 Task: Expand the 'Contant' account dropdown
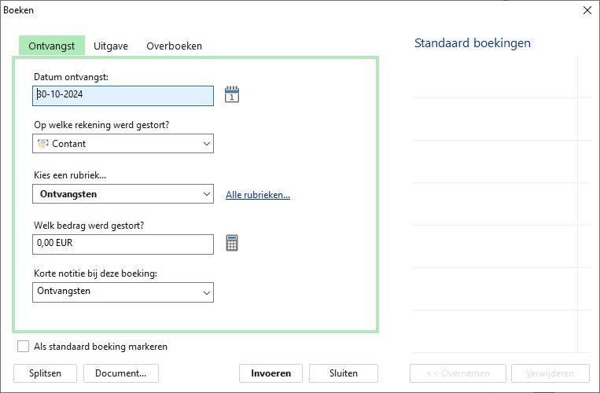click(207, 144)
